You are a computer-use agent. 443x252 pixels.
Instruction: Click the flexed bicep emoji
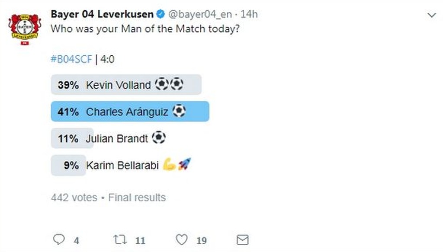pos(170,164)
